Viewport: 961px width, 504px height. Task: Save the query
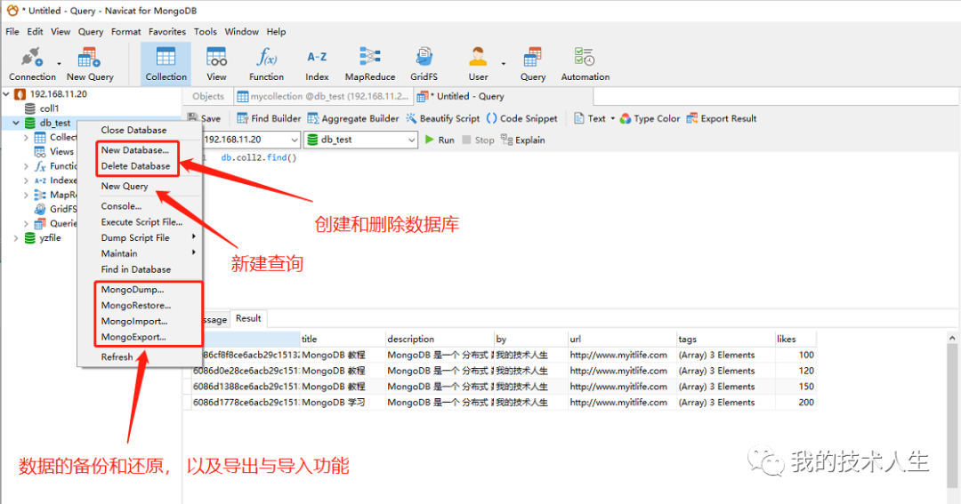[206, 118]
